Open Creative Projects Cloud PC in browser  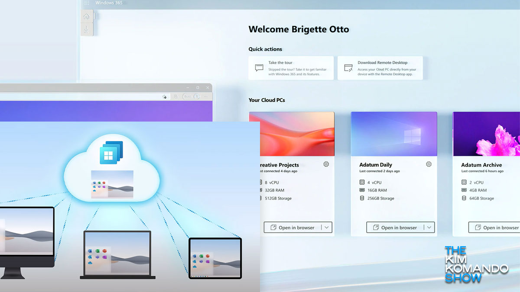pyautogui.click(x=293, y=228)
